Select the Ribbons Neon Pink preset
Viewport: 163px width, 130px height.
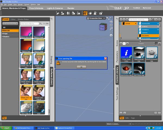click(x=26, y=32)
